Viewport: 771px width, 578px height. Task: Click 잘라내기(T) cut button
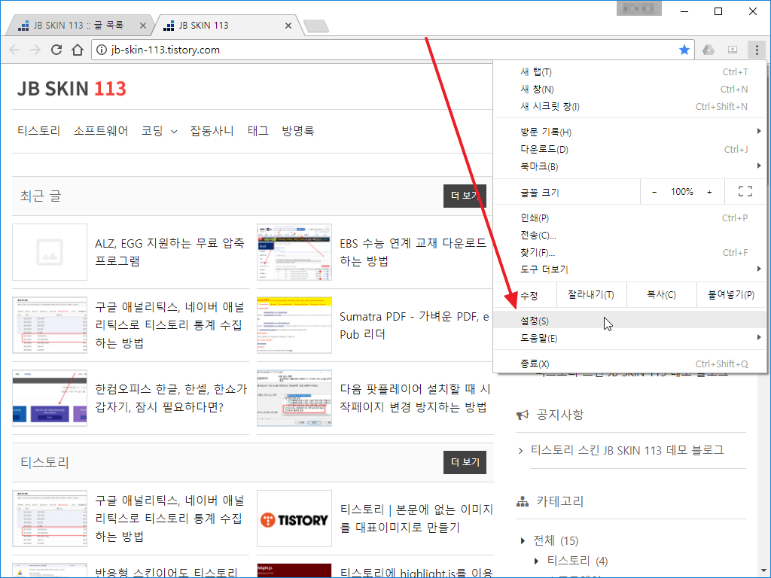590,295
